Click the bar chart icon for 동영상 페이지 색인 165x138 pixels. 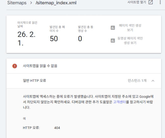coord(112,40)
